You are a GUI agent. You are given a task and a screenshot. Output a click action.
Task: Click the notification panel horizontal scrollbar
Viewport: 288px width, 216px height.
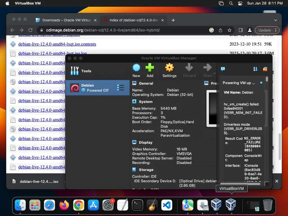240,184
